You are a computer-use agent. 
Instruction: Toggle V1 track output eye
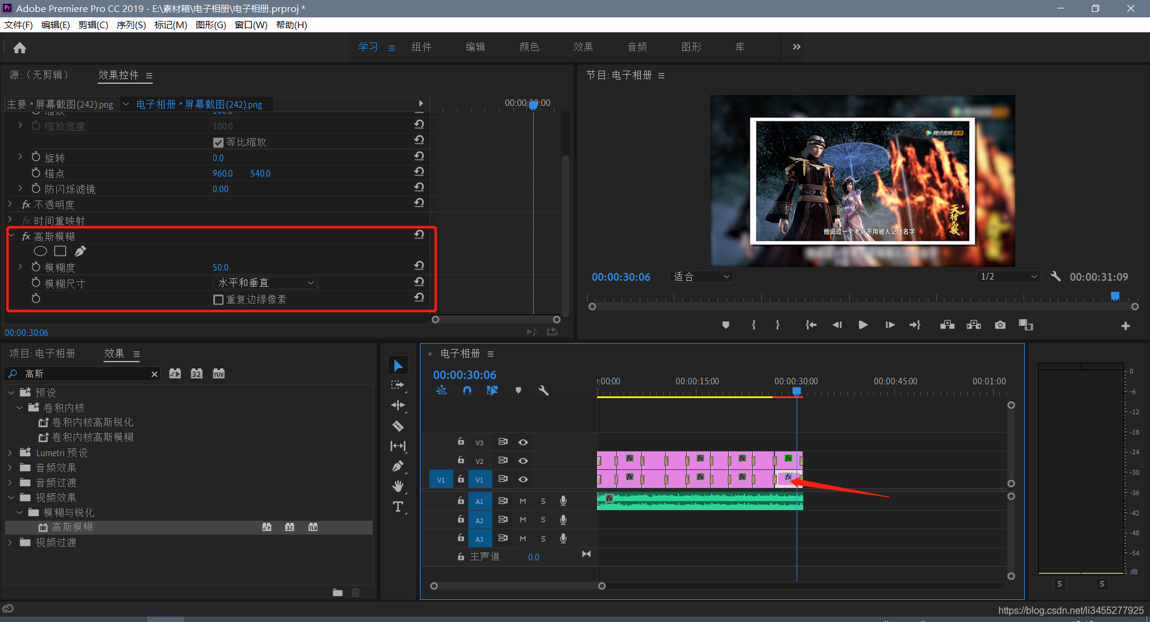tap(523, 480)
